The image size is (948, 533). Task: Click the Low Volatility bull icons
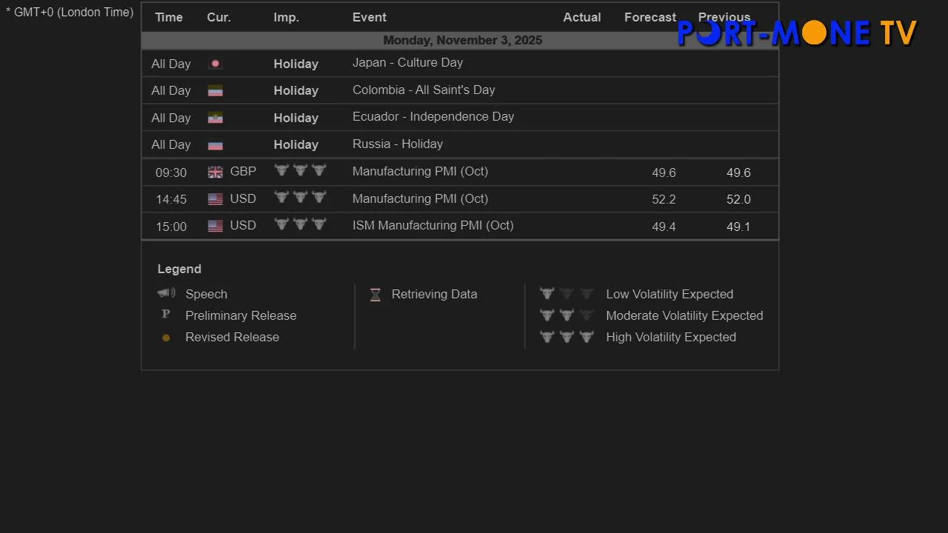click(x=567, y=294)
